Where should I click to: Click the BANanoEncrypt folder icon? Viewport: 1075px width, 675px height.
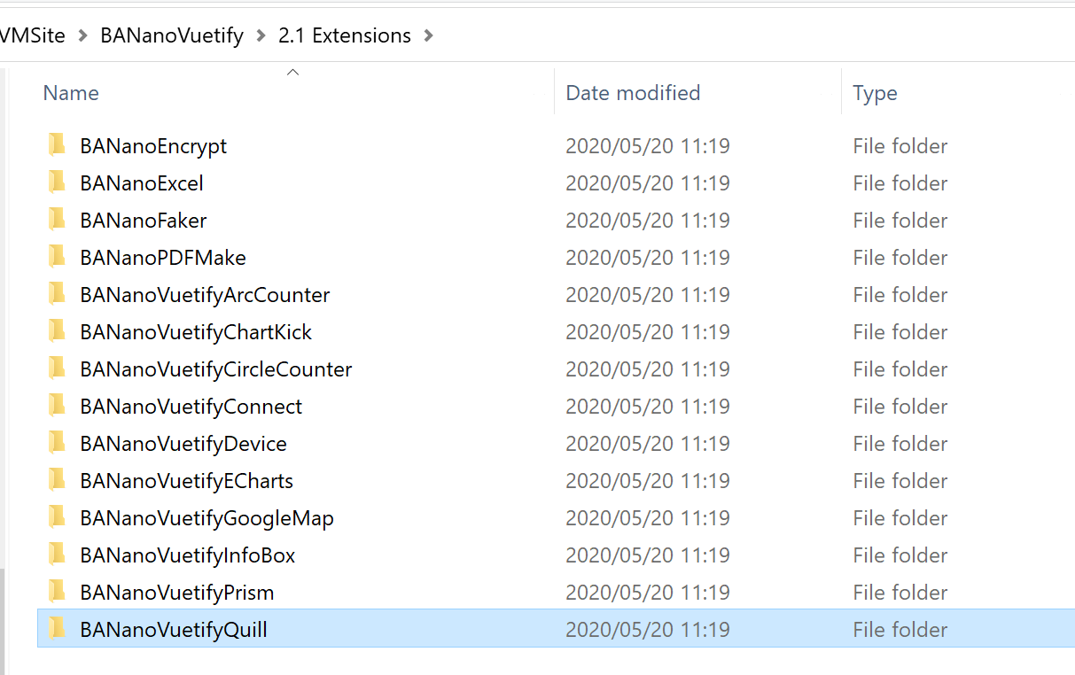(x=57, y=145)
